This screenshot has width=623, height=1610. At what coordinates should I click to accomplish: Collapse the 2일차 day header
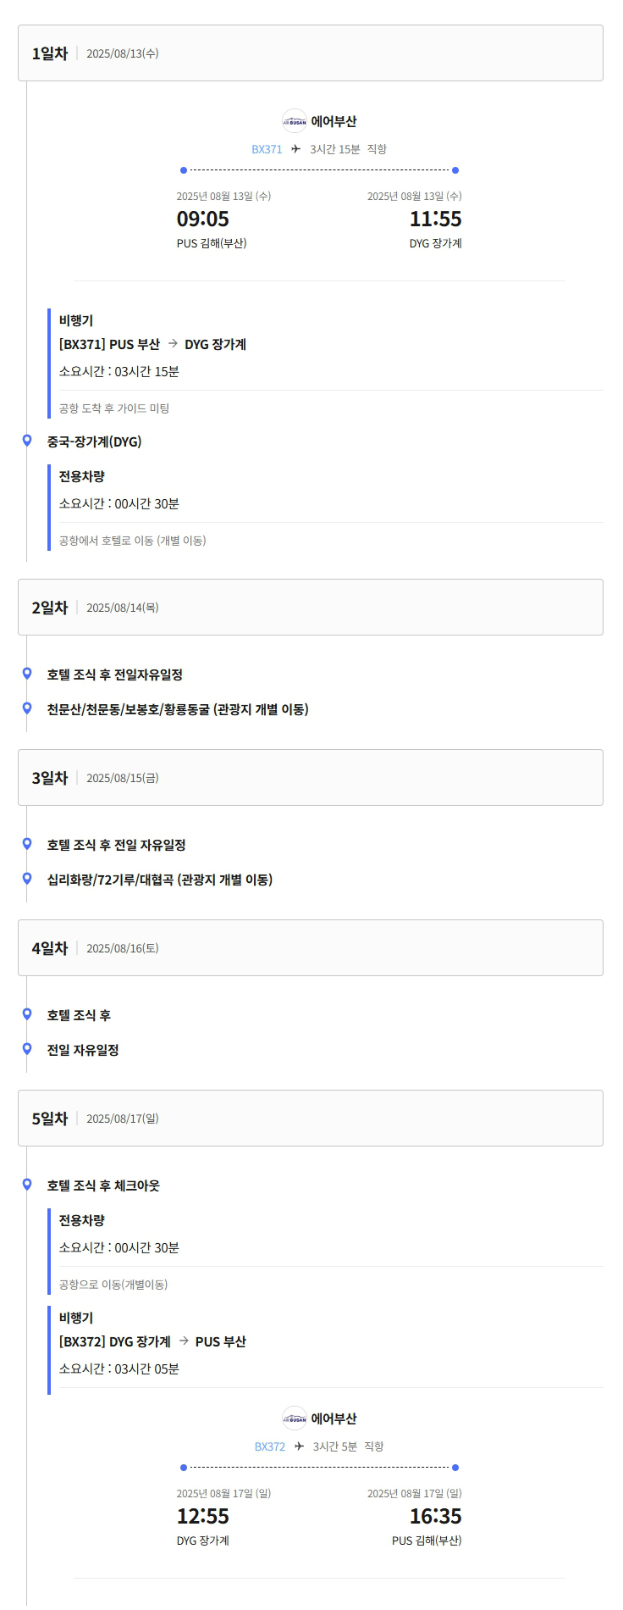coord(311,608)
